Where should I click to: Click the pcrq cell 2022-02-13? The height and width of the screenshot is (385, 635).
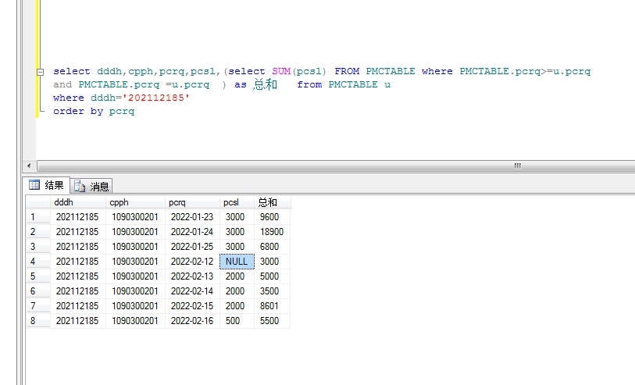[192, 276]
